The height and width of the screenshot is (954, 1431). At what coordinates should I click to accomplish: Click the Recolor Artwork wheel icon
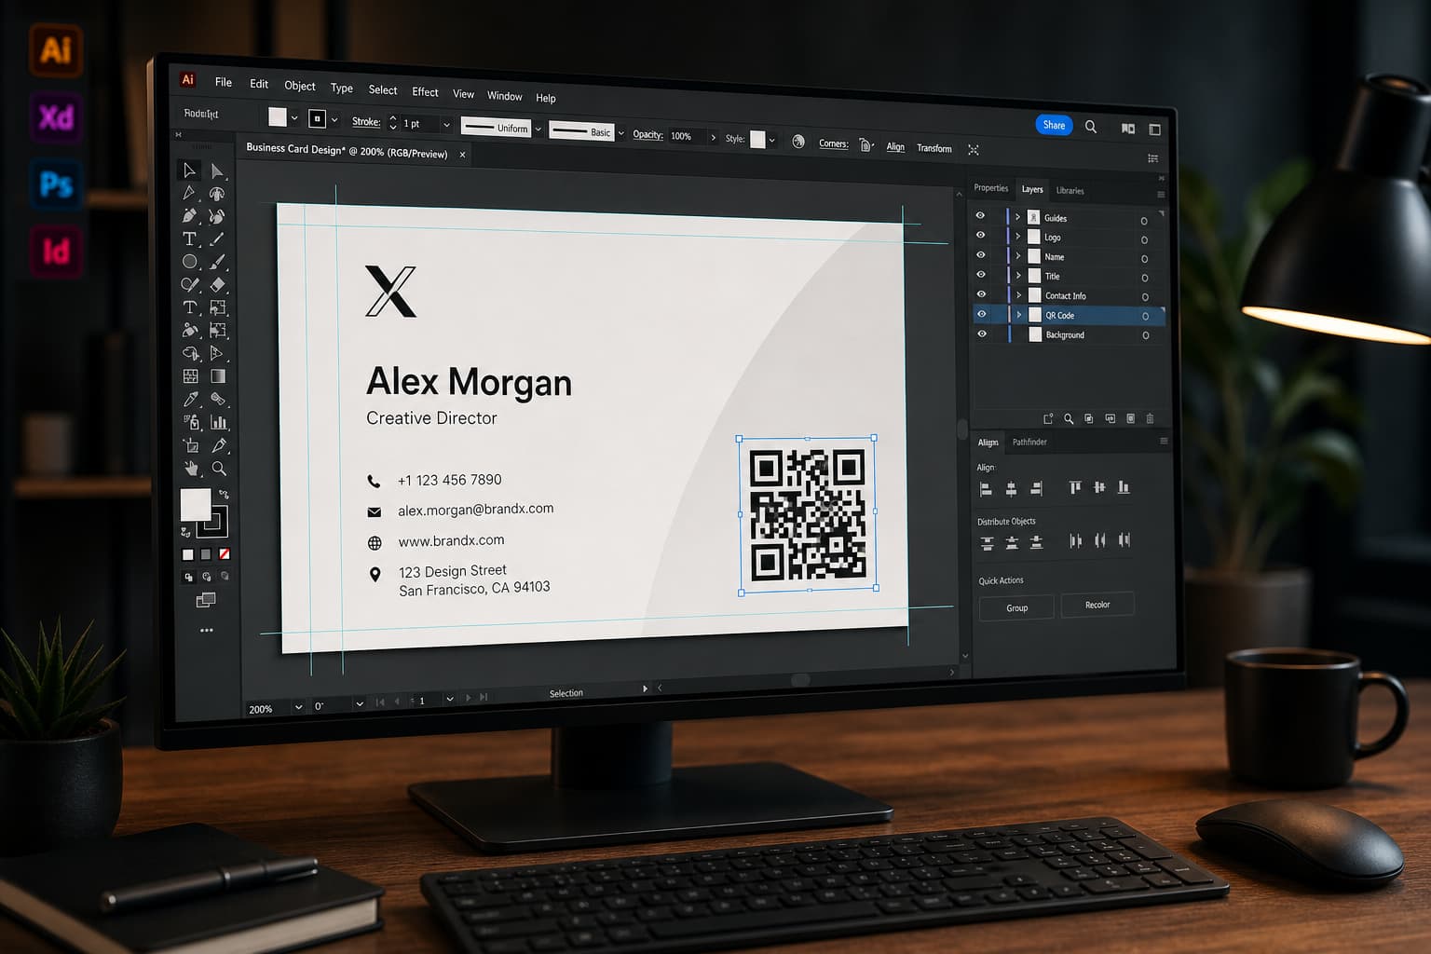tap(798, 142)
